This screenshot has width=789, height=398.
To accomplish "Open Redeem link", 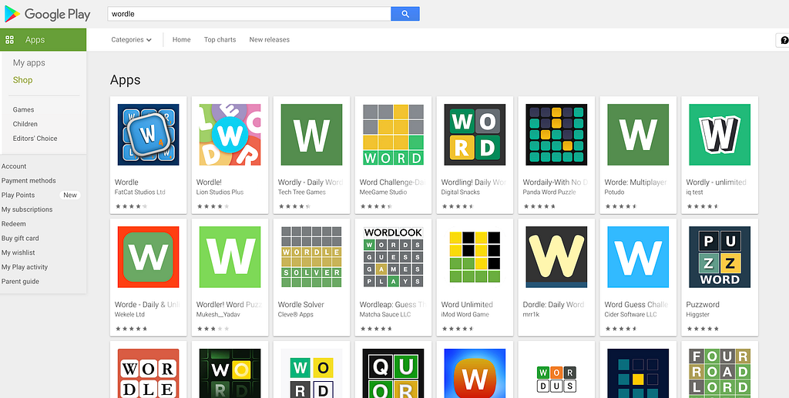I will pyautogui.click(x=14, y=224).
